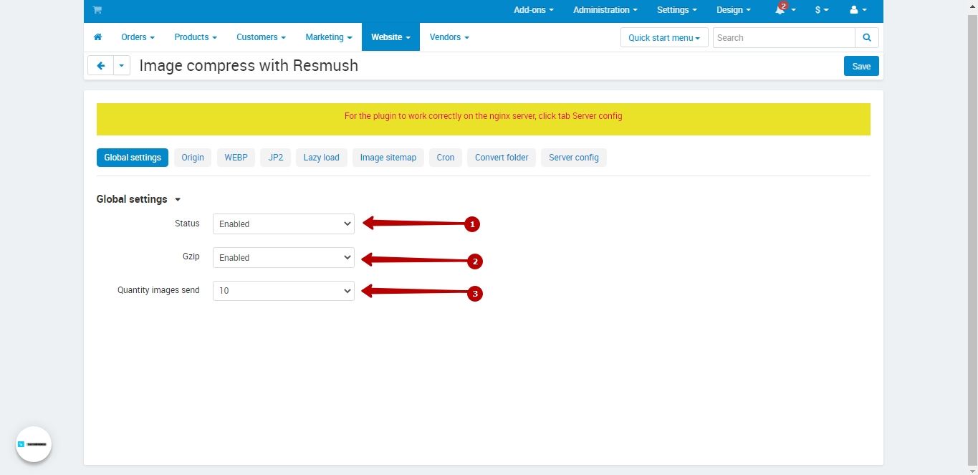Switch to the JP2 tab
Viewport: 978px width, 475px height.
(x=276, y=158)
